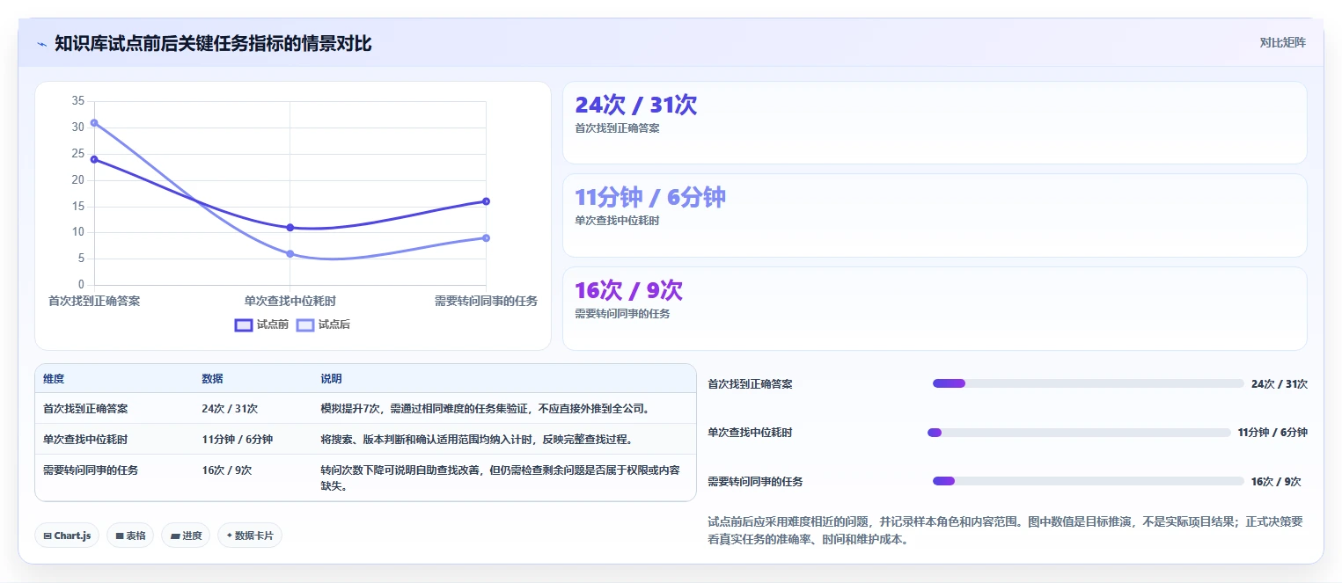1342x583 pixels.
Task: Click progress row label 首次找到正确答案
Action: [750, 384]
